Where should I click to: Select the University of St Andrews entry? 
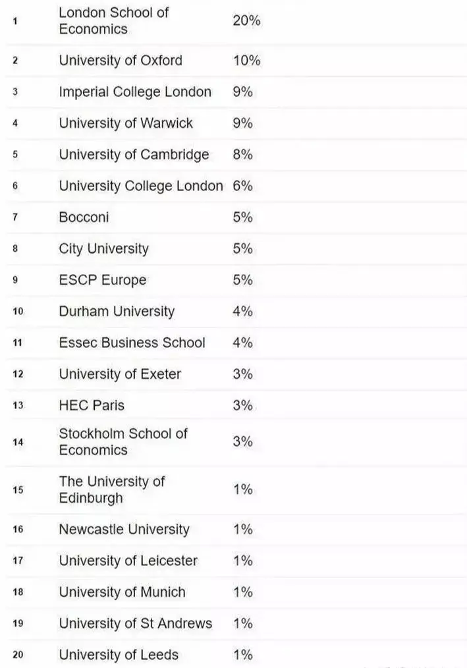point(135,623)
